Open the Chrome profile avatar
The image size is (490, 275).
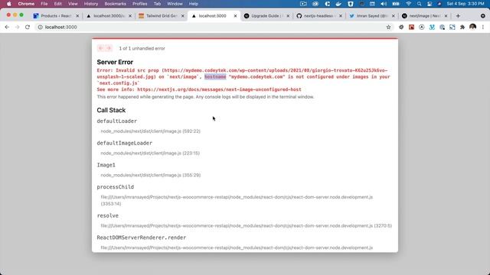click(x=472, y=27)
